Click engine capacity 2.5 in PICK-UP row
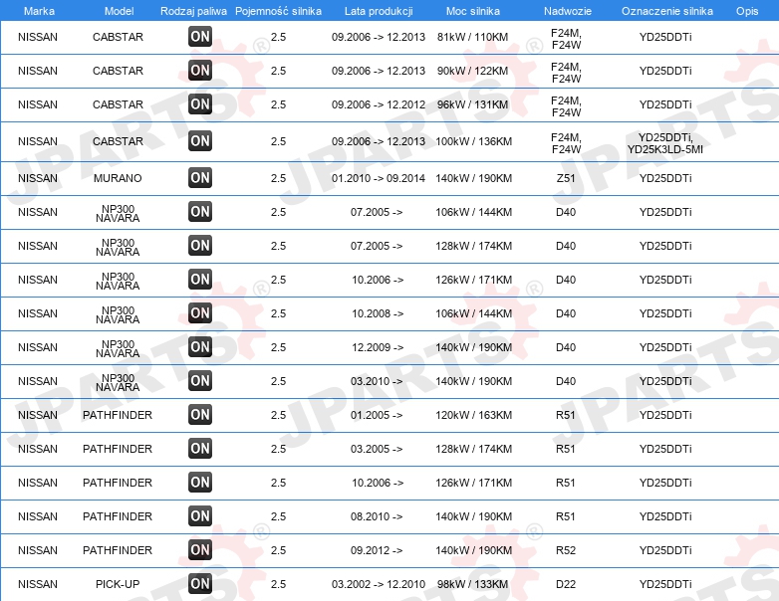The image size is (779, 601). (x=278, y=584)
